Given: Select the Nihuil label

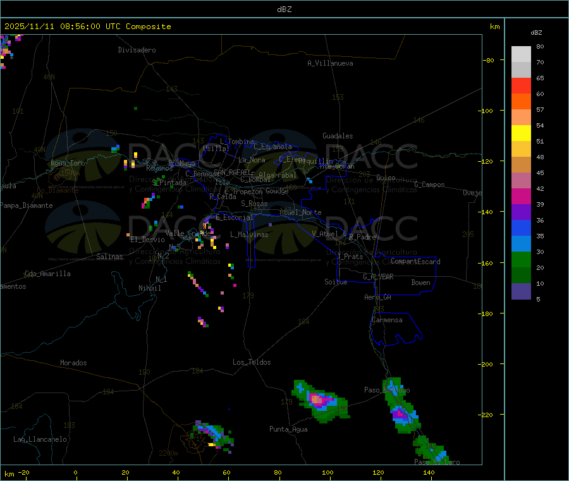Looking at the screenshot, I should (150, 288).
